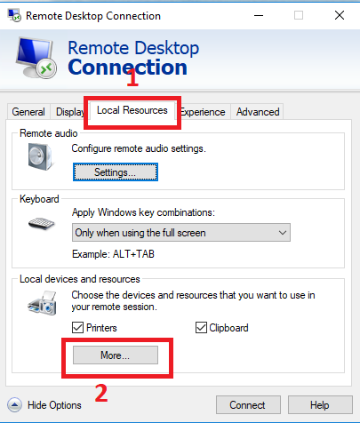Click the Remote Desktop title bar icon
This screenshot has width=360, height=423.
click(x=14, y=15)
